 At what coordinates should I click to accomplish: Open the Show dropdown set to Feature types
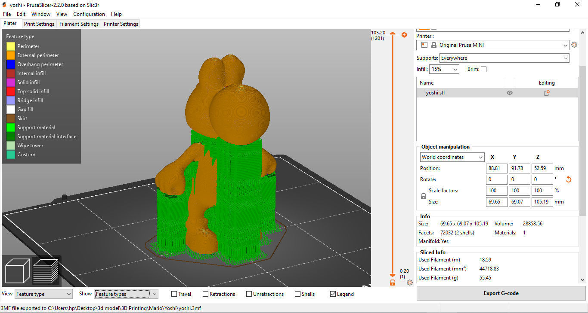[x=126, y=294]
